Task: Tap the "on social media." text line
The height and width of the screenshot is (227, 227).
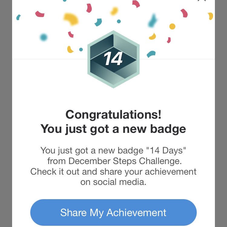Action: pos(113,182)
